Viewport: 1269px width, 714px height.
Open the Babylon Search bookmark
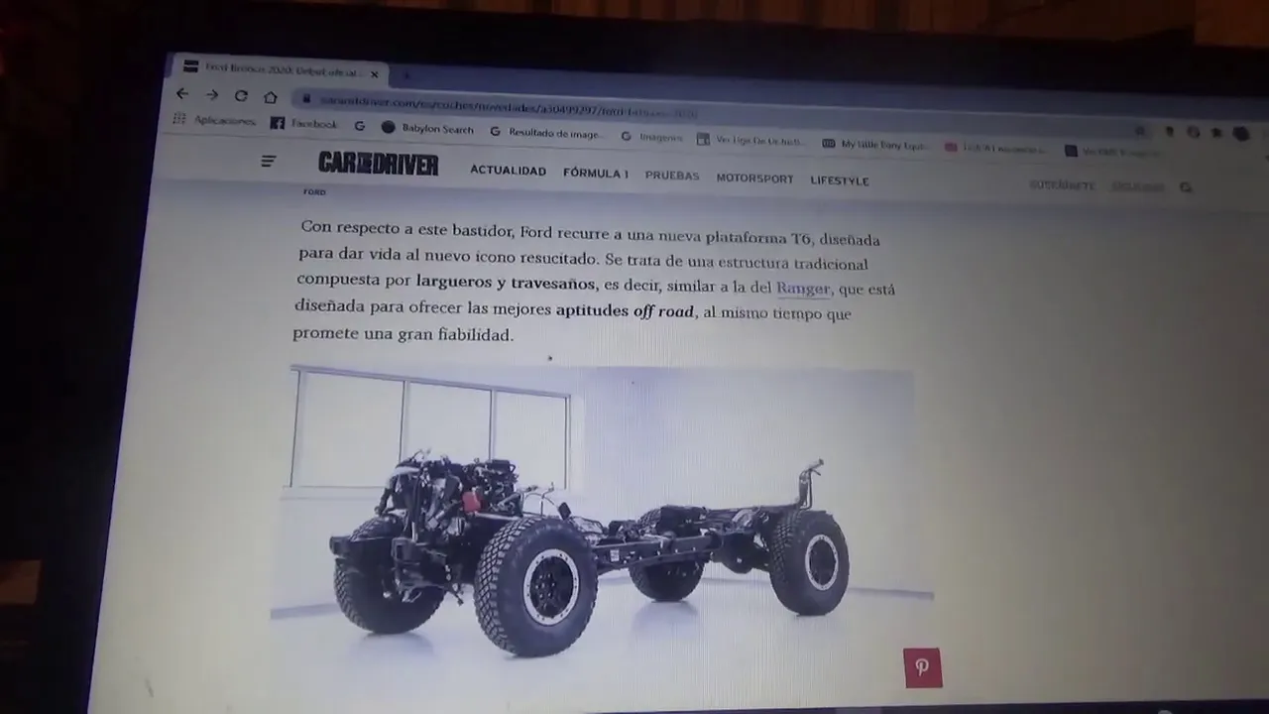coord(428,129)
